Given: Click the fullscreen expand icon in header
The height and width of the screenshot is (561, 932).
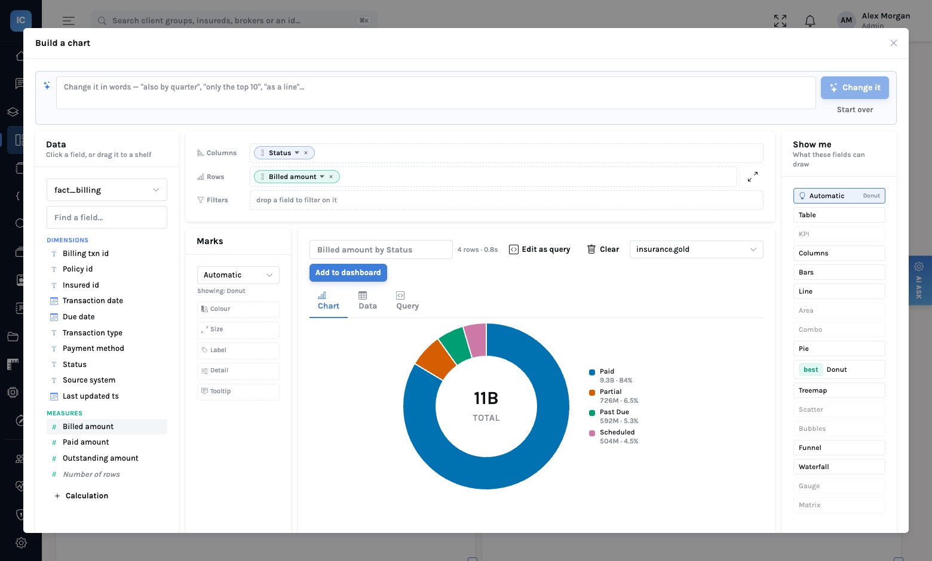Looking at the screenshot, I should click(x=780, y=21).
